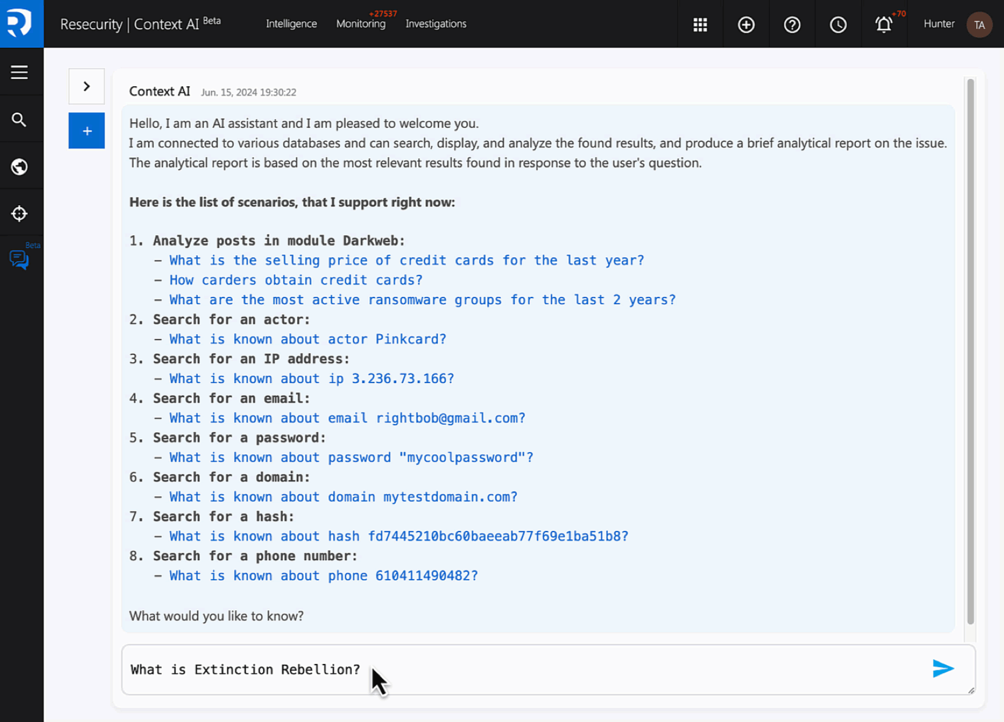Open the notifications bell icon
Viewport: 1004px width, 722px height.
coord(884,24)
